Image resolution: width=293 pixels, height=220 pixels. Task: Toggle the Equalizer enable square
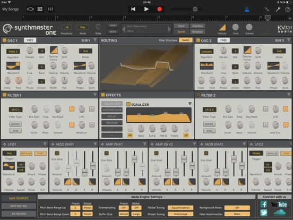pos(128,104)
